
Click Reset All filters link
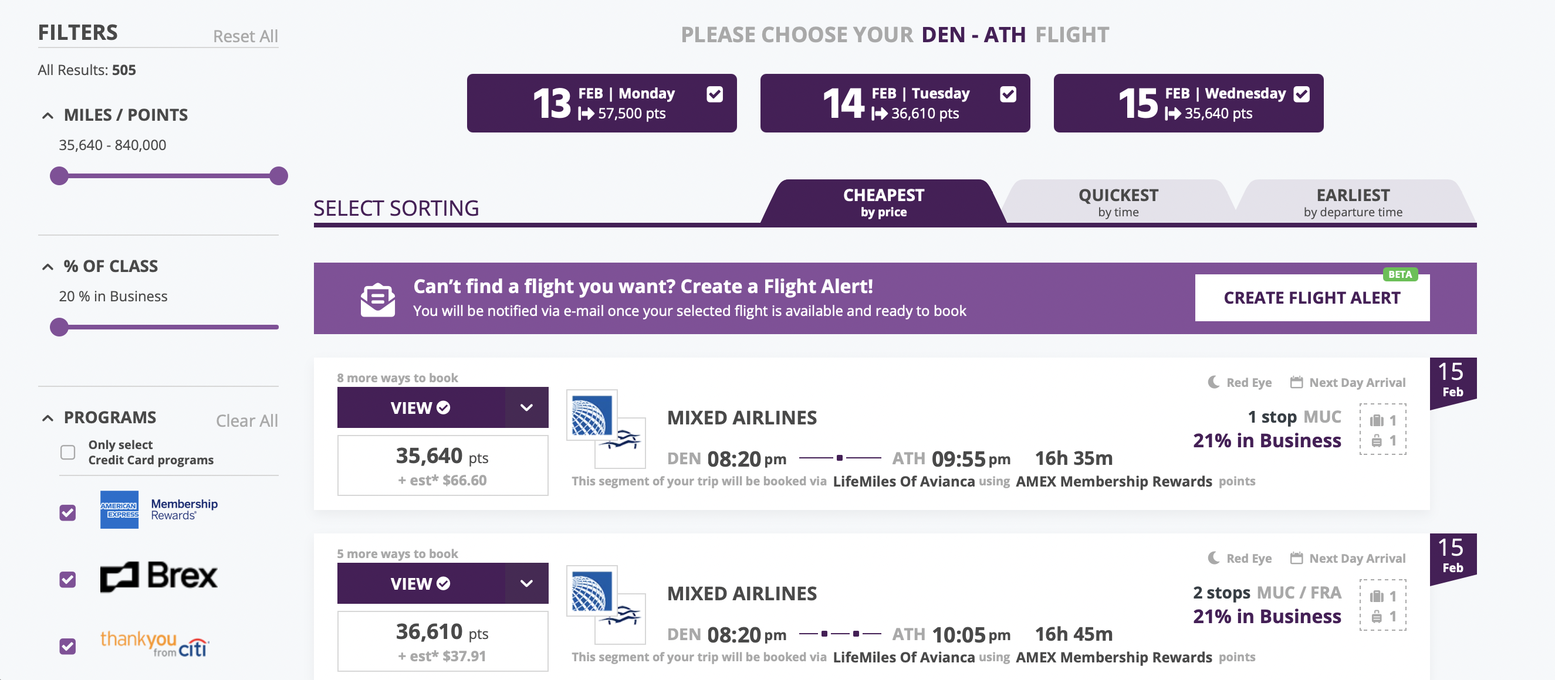(245, 36)
